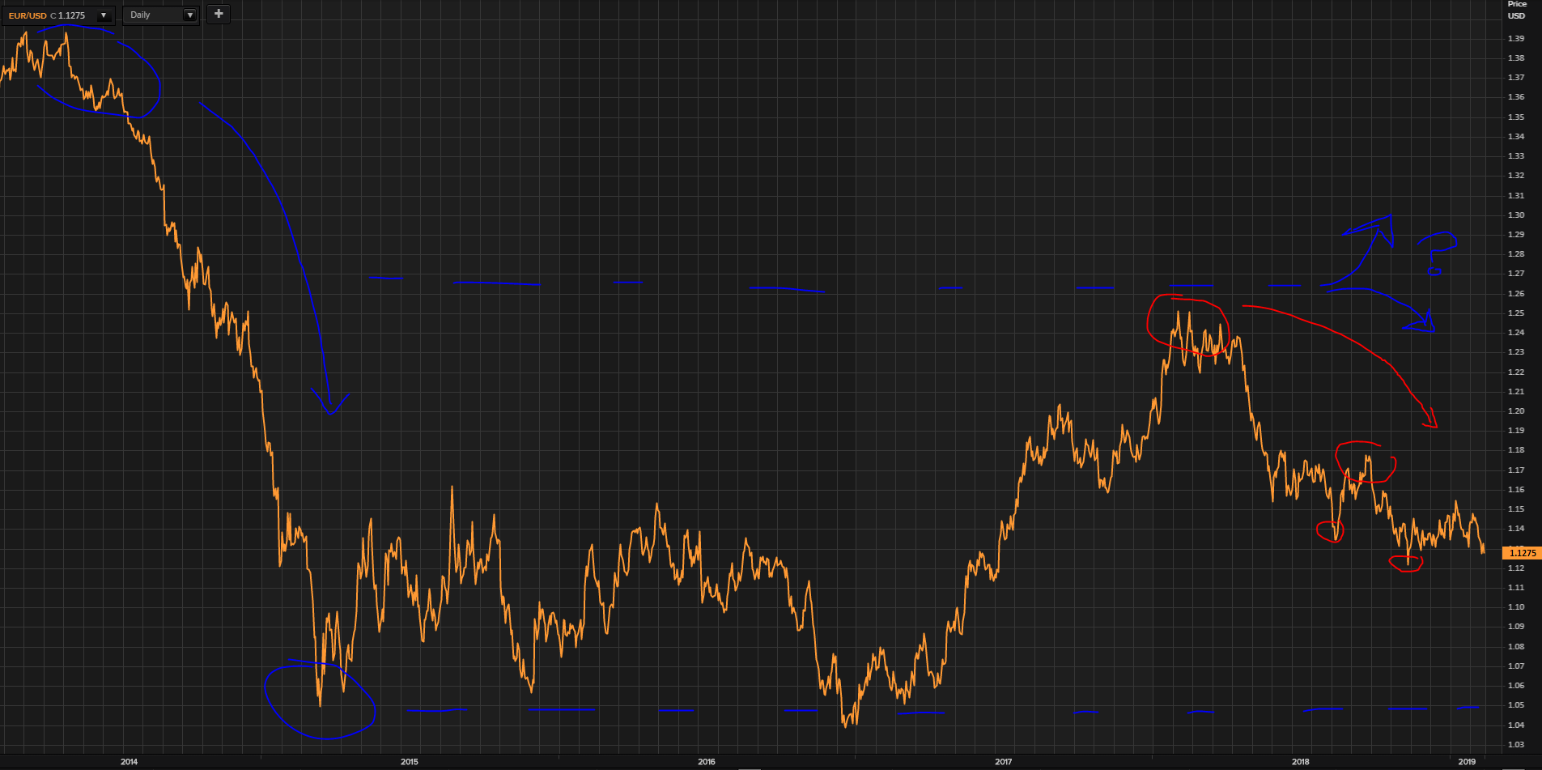Select the Price USD axis header
The image size is (1542, 770).
click(x=1518, y=10)
